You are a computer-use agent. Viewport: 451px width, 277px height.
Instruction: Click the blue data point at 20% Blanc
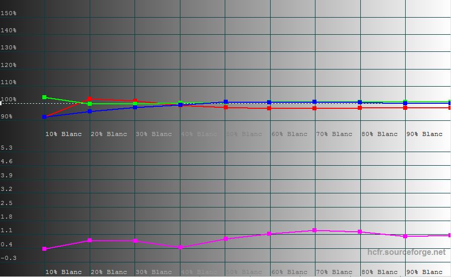[90, 111]
